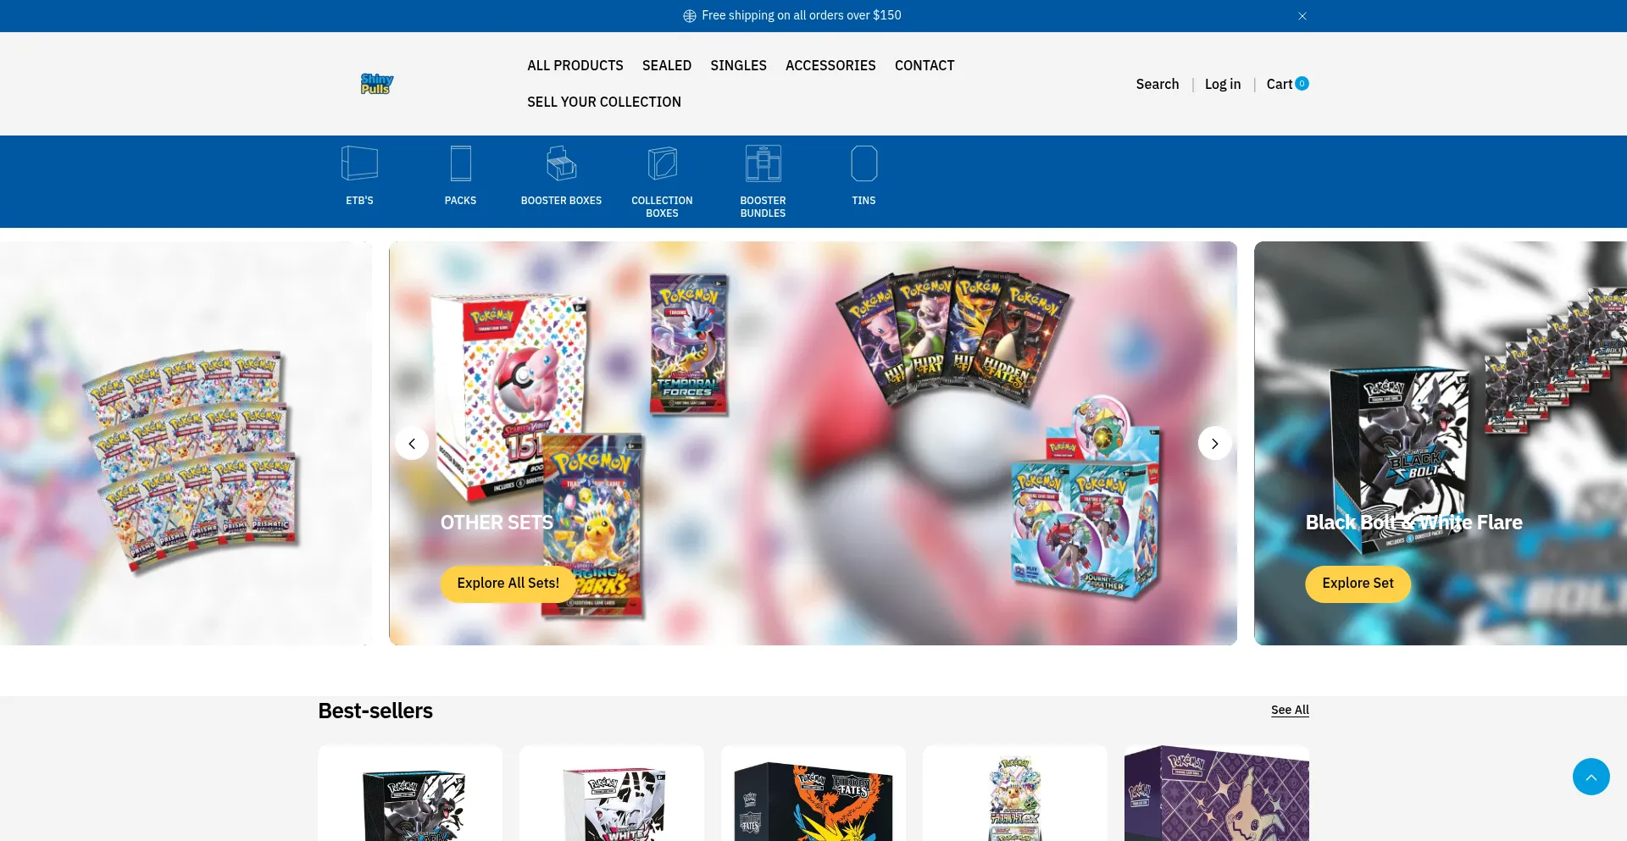
Task: Click the OTHER SETS slide heading
Action: tap(497, 523)
